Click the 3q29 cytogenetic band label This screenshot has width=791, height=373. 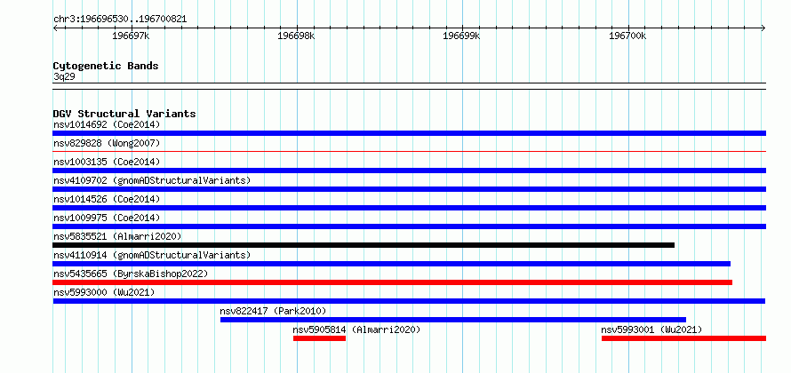pyautogui.click(x=64, y=76)
